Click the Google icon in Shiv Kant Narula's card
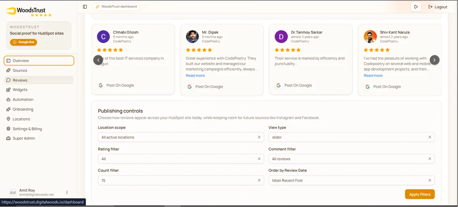458x207 pixels. pyautogui.click(x=368, y=87)
